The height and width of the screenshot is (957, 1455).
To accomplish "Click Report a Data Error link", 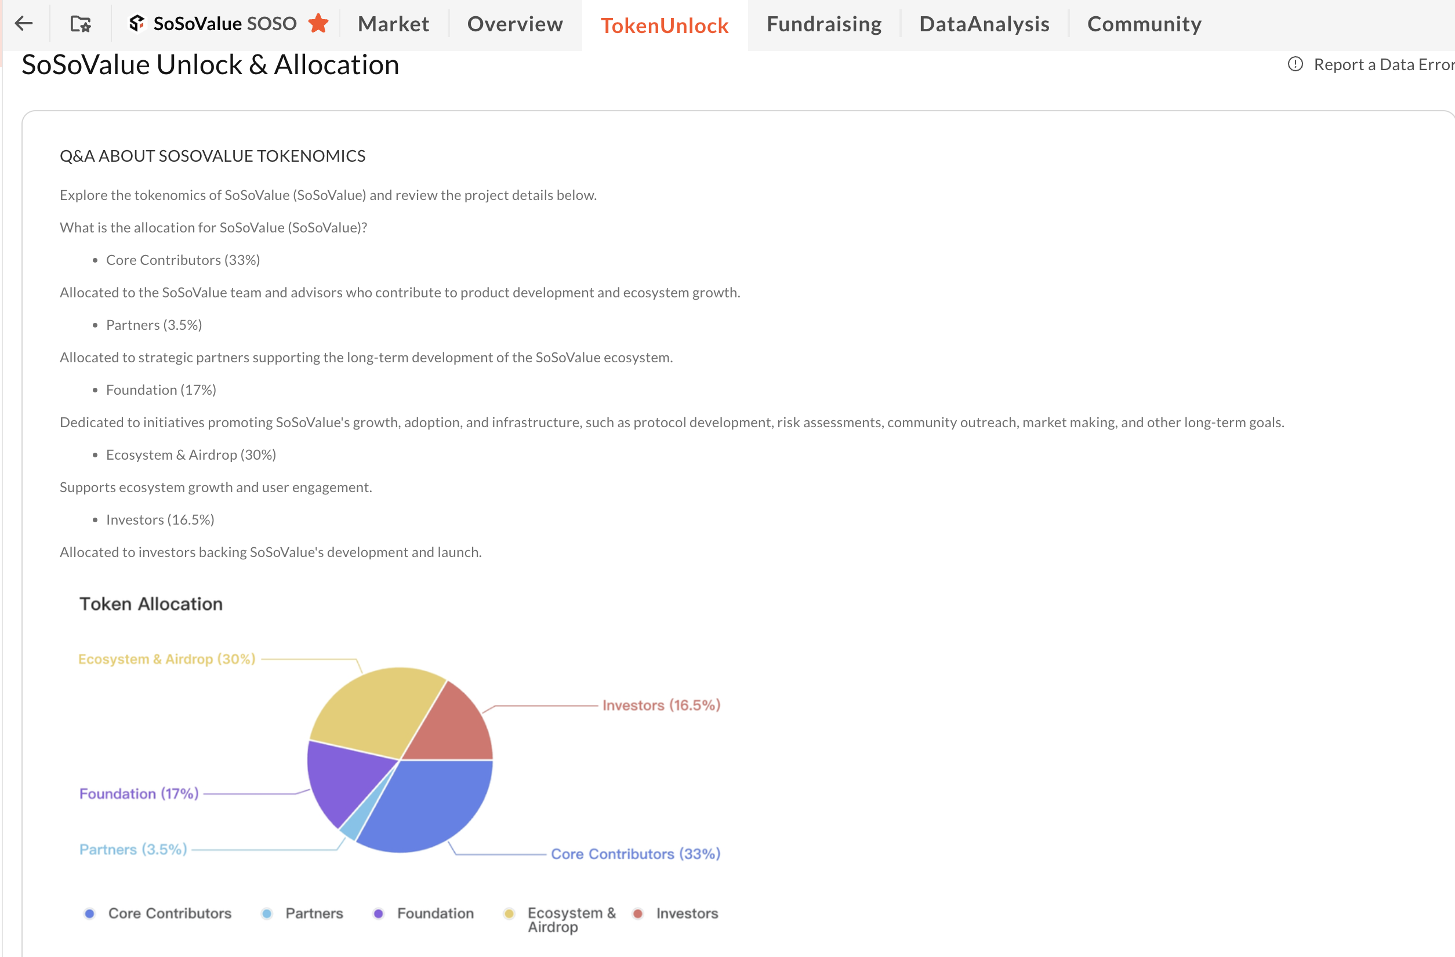I will coord(1383,64).
